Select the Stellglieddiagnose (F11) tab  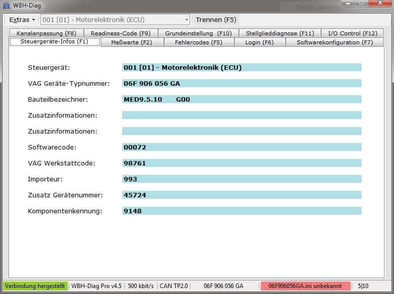[280, 33]
